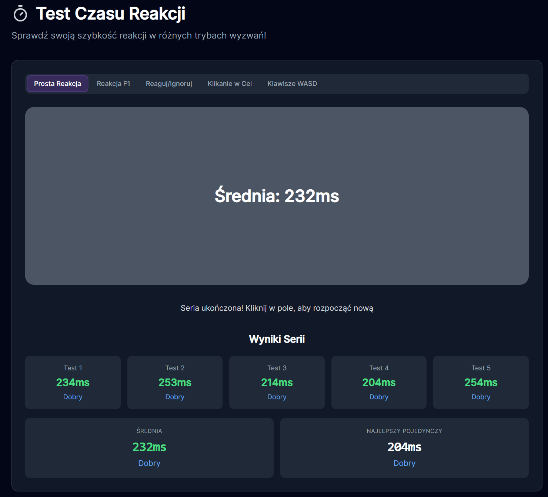Click the Test 3 result 214ms
This screenshot has width=548, height=497.
pos(277,383)
